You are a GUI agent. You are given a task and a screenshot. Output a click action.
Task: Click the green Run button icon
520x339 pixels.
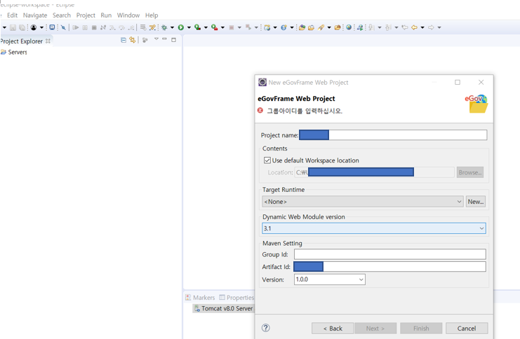[181, 27]
